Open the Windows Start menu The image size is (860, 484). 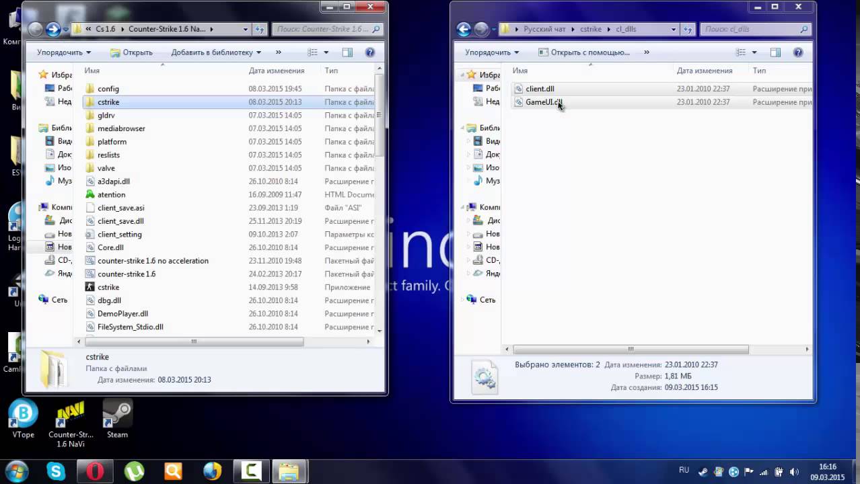click(16, 471)
